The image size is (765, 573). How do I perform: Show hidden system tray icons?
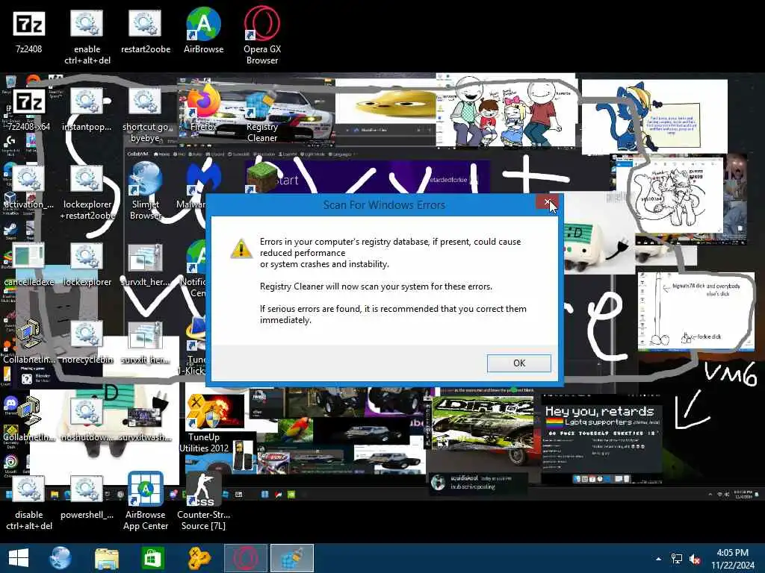tap(658, 559)
